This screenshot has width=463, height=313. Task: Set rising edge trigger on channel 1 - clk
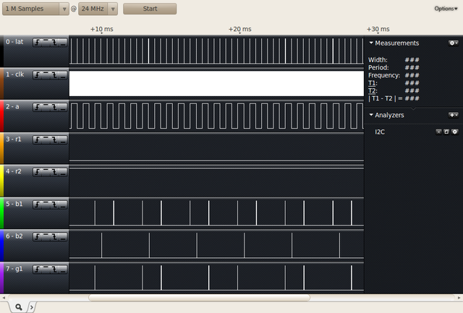click(37, 75)
